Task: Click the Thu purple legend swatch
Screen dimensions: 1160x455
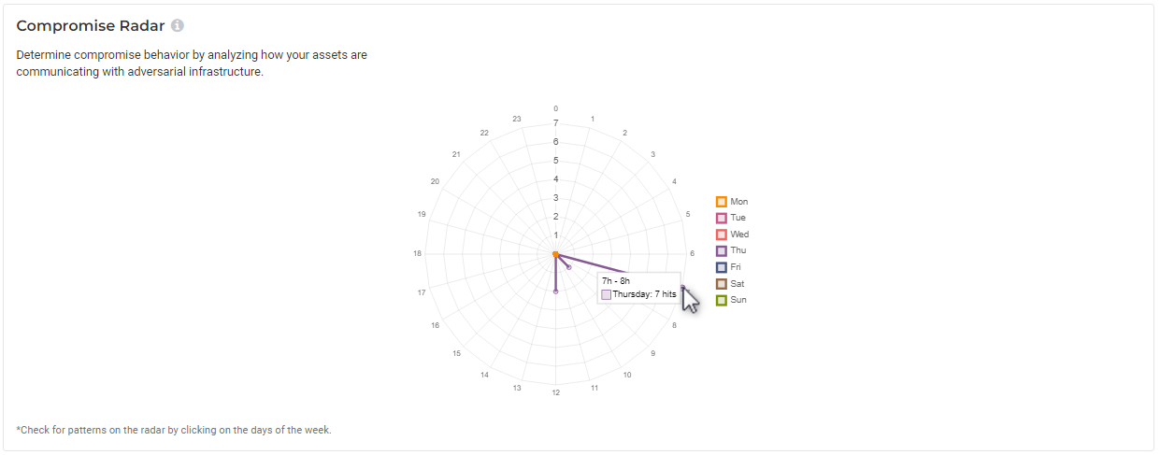Action: point(722,250)
